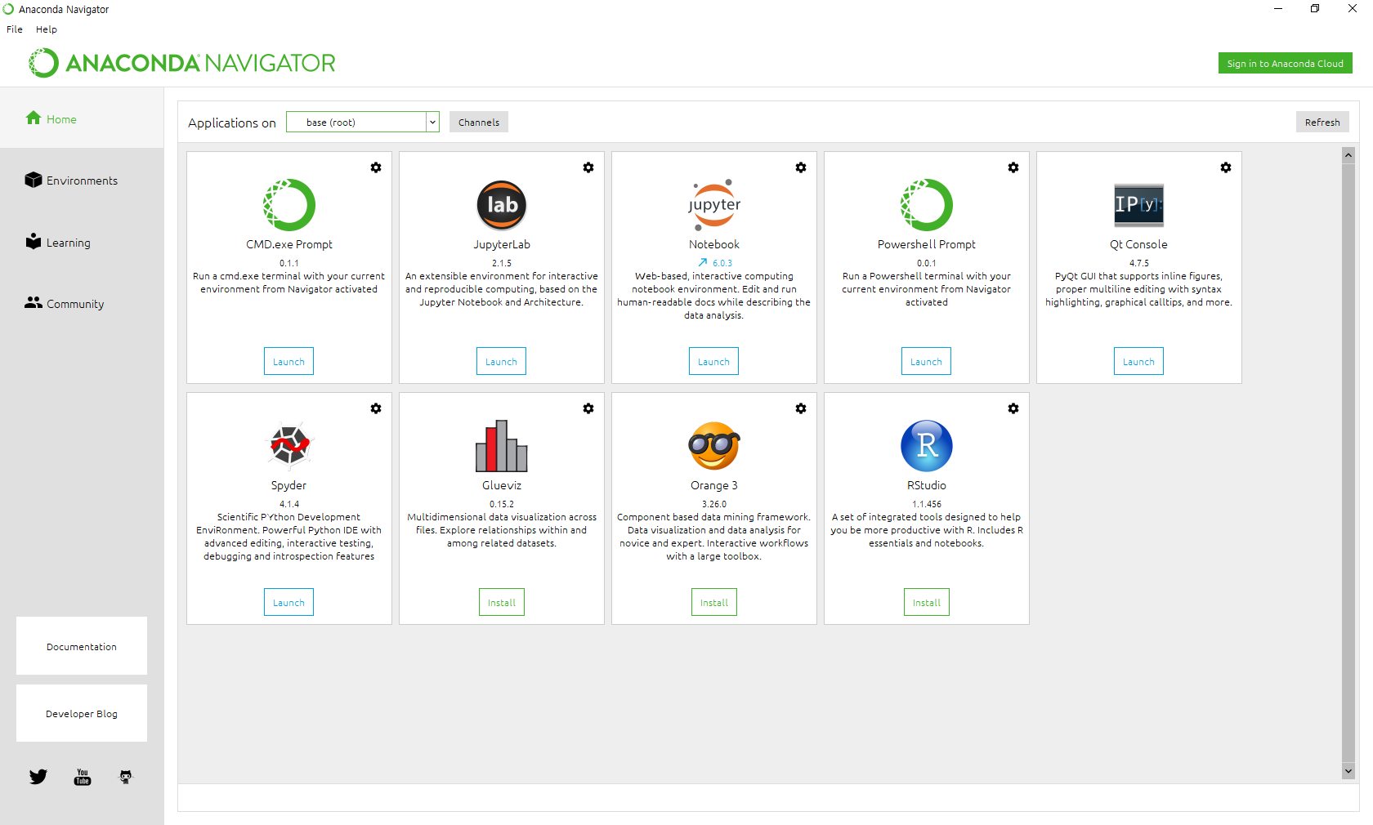Open the File menu
This screenshot has height=825, width=1373.
(x=15, y=29)
